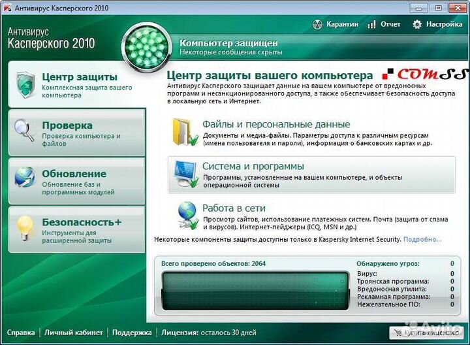This screenshot has height=345, width=470.
Task: Click the Нежелательное ПО: row
Action: 405,304
